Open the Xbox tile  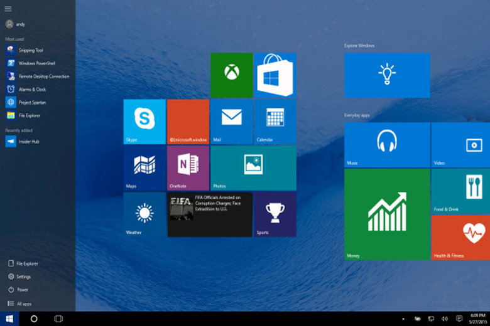[x=231, y=75]
